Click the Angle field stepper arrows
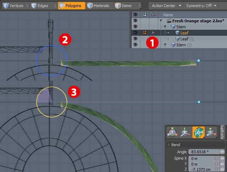Image resolution: width=227 pixels, height=172 pixels. click(x=222, y=152)
